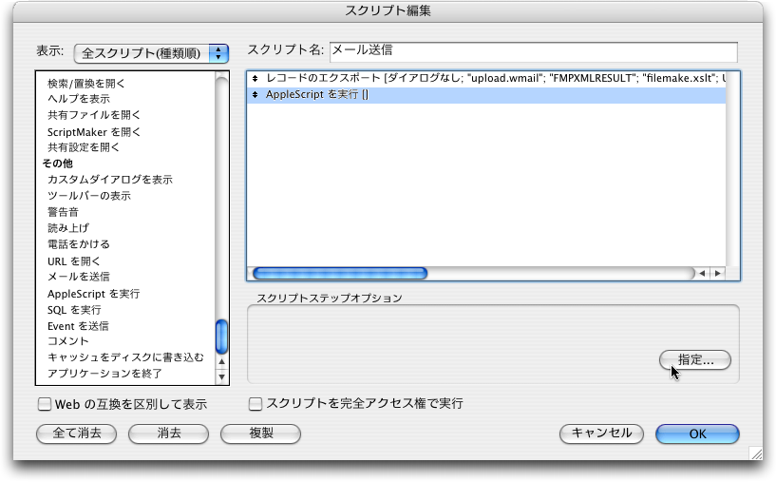Image resolution: width=776 pixels, height=482 pixels.
Task: Enable Web の互換を区別して表示 checkbox
Action: coord(44,404)
